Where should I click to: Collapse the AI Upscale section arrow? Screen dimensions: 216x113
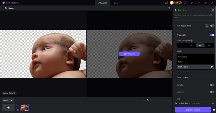point(175,35)
